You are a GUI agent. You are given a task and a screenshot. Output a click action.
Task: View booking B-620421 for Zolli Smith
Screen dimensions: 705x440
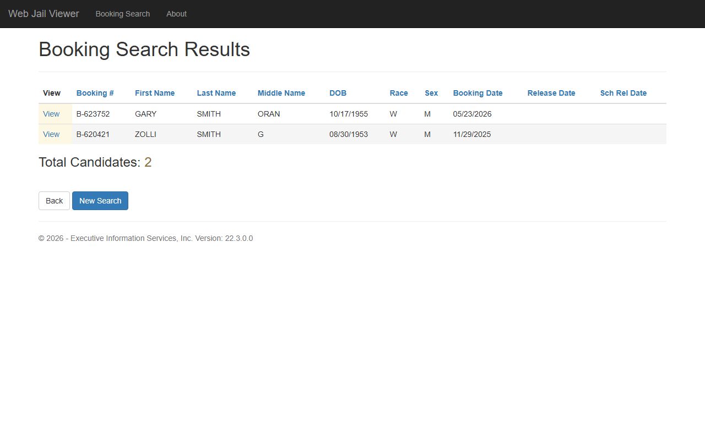click(51, 134)
